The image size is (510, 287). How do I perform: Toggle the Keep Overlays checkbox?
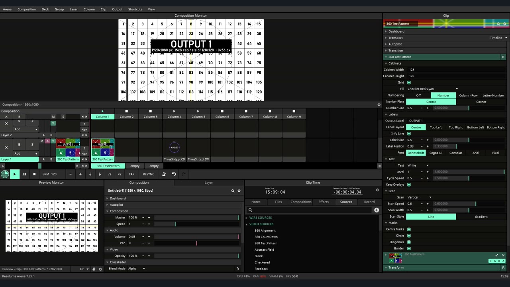click(x=409, y=185)
